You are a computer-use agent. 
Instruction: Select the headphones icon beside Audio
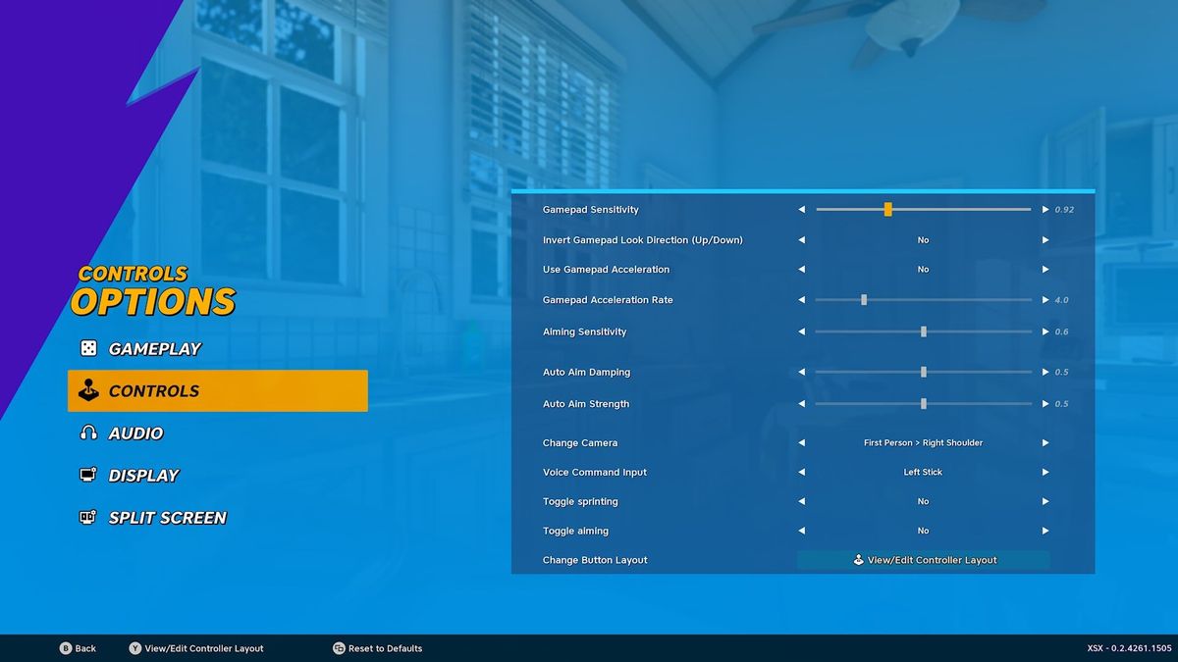tap(88, 433)
